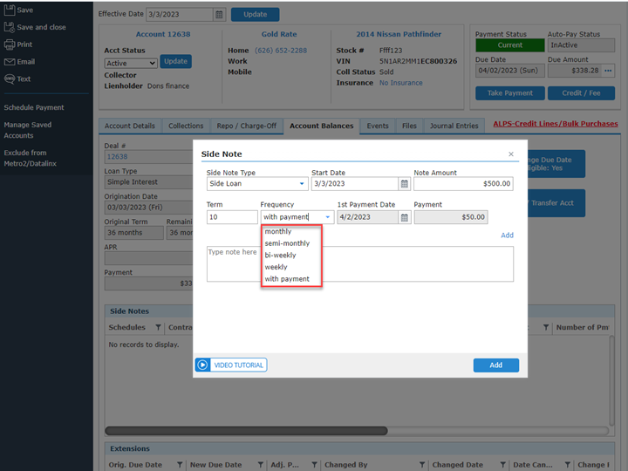Switch to Events tab

(378, 126)
